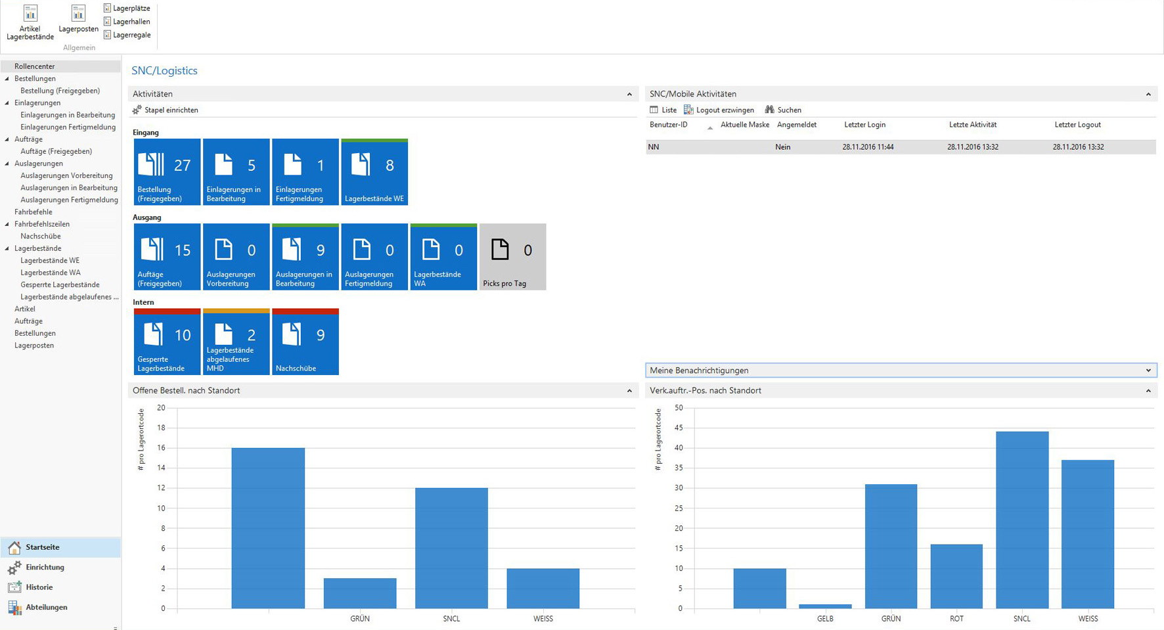Click Suchen binoculars action
1164x630 pixels.
783,110
